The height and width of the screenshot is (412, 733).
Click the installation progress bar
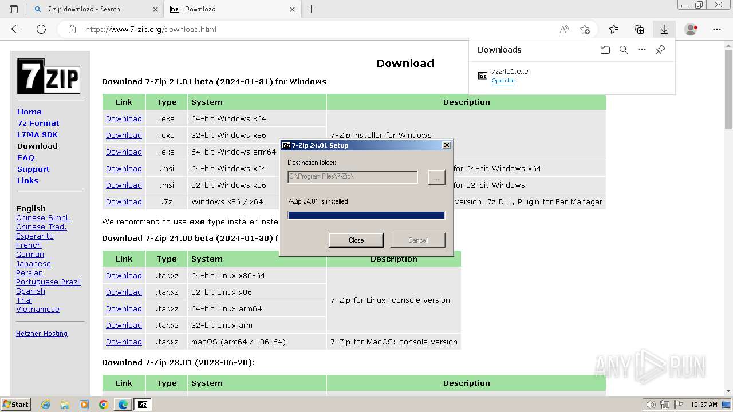click(x=366, y=215)
